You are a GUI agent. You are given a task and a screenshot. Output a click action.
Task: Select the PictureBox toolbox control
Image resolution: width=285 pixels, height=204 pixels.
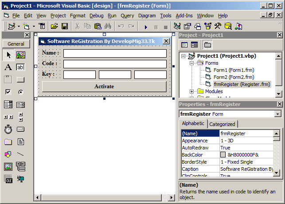tap(21, 55)
